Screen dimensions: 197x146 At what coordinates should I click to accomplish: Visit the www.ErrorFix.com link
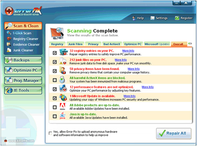click(21, 141)
